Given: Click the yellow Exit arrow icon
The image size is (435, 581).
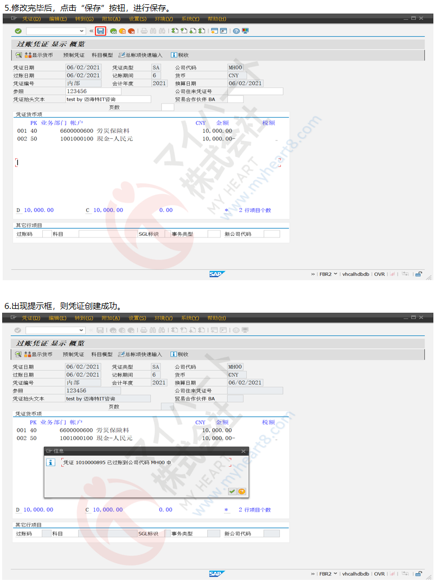Looking at the screenshot, I should click(123, 31).
